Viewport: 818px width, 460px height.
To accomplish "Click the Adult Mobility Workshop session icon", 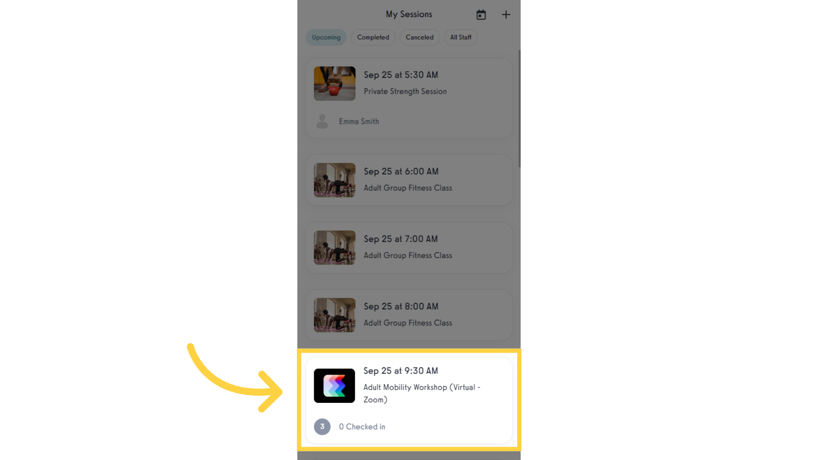I will [335, 385].
